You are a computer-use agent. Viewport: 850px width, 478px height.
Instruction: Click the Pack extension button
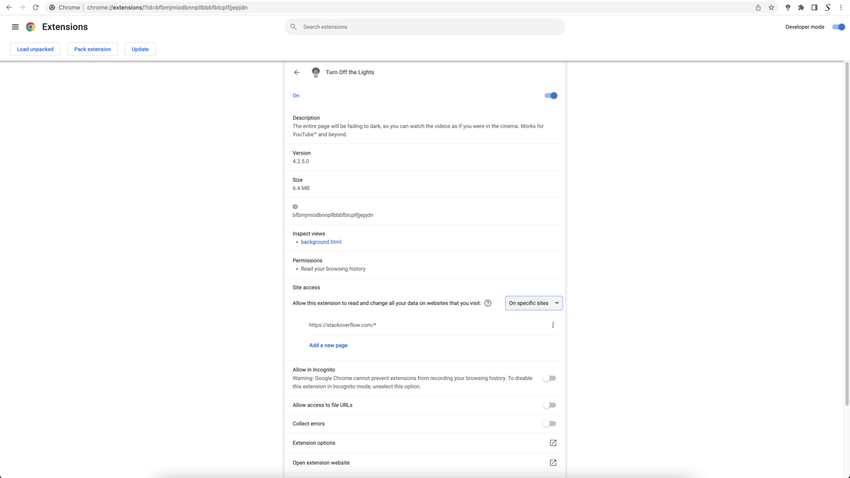coord(92,49)
